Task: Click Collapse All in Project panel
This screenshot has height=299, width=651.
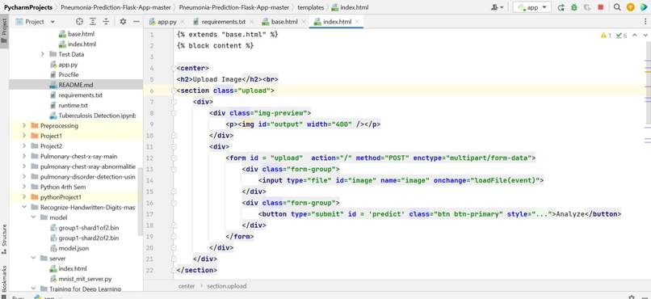Action: (x=106, y=22)
